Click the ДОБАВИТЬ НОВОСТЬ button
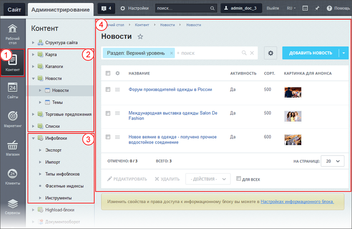The width and height of the screenshot is (352, 229). tap(310, 53)
